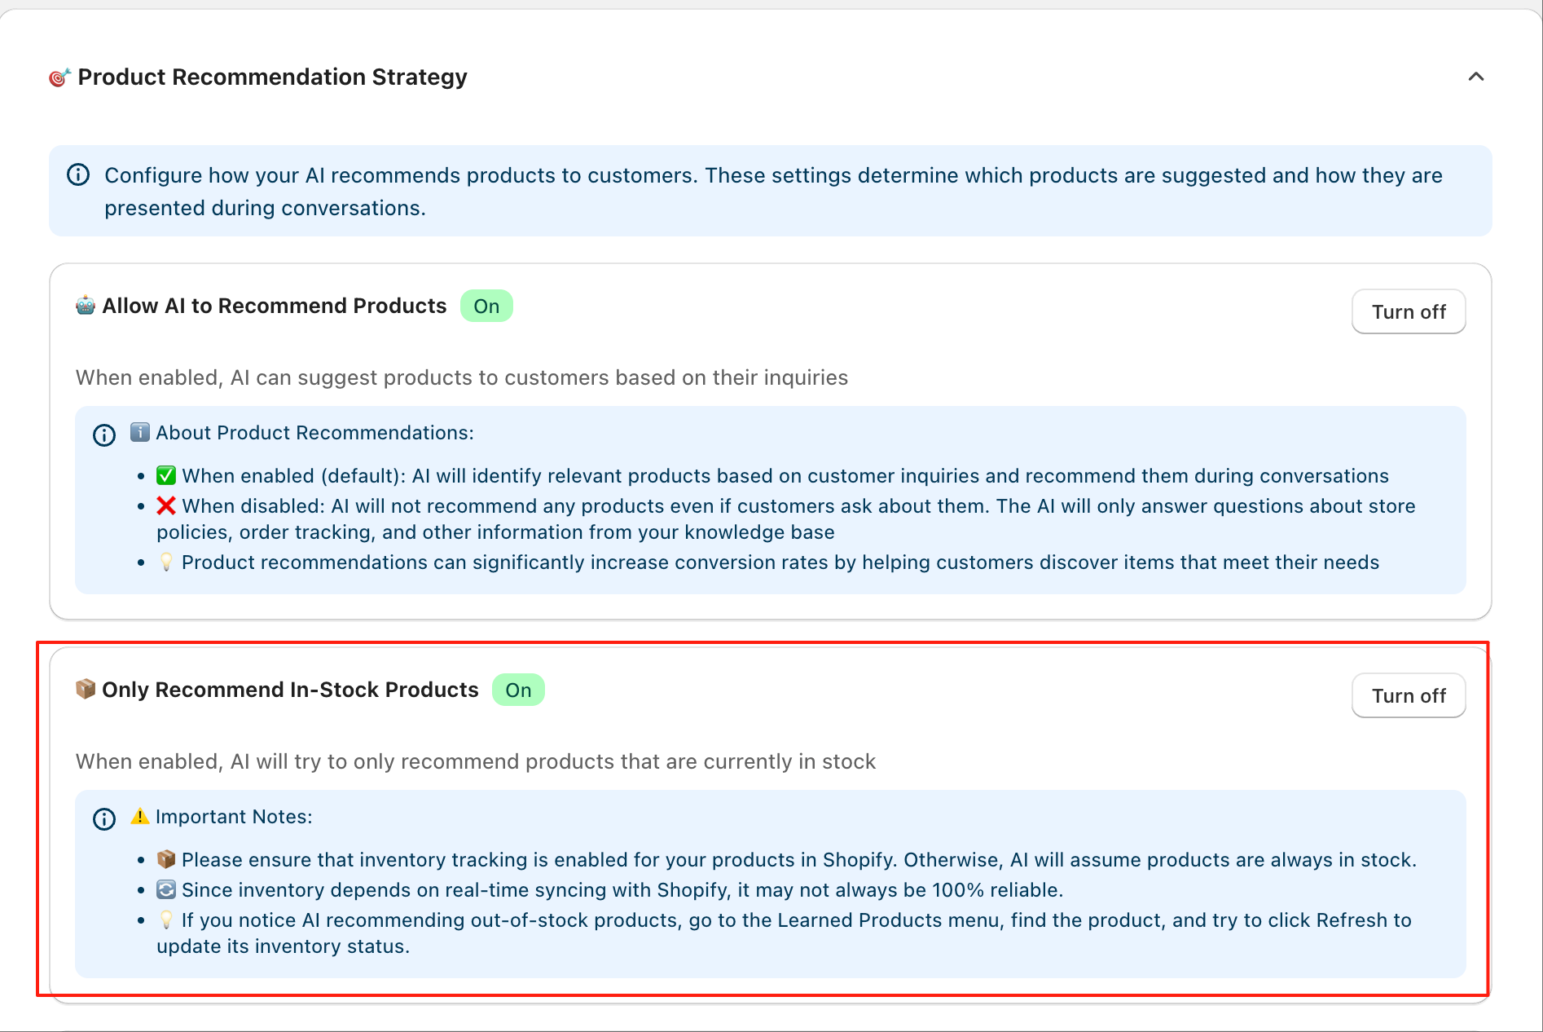
Task: Click the On badge for In-Stock Products
Action: pyautogui.click(x=518, y=690)
